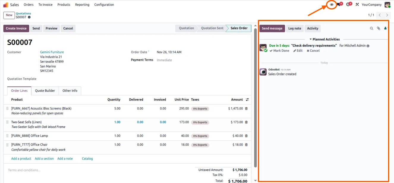Viewport: 394px width, 183px height.
Task: Click the info icon next to Mitchell Admin
Action: pyautogui.click(x=368, y=46)
